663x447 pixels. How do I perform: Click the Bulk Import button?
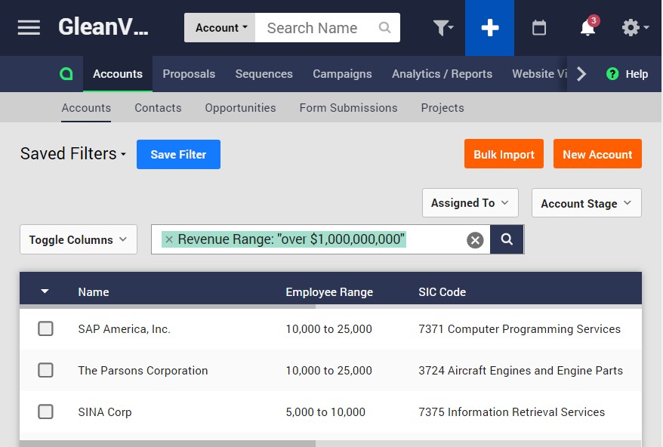[504, 154]
